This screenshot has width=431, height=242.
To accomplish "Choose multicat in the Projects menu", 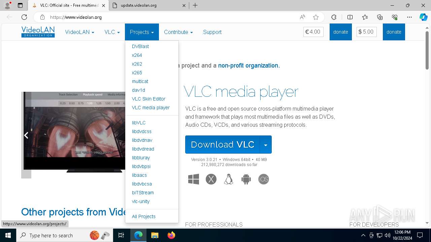I will pyautogui.click(x=140, y=81).
